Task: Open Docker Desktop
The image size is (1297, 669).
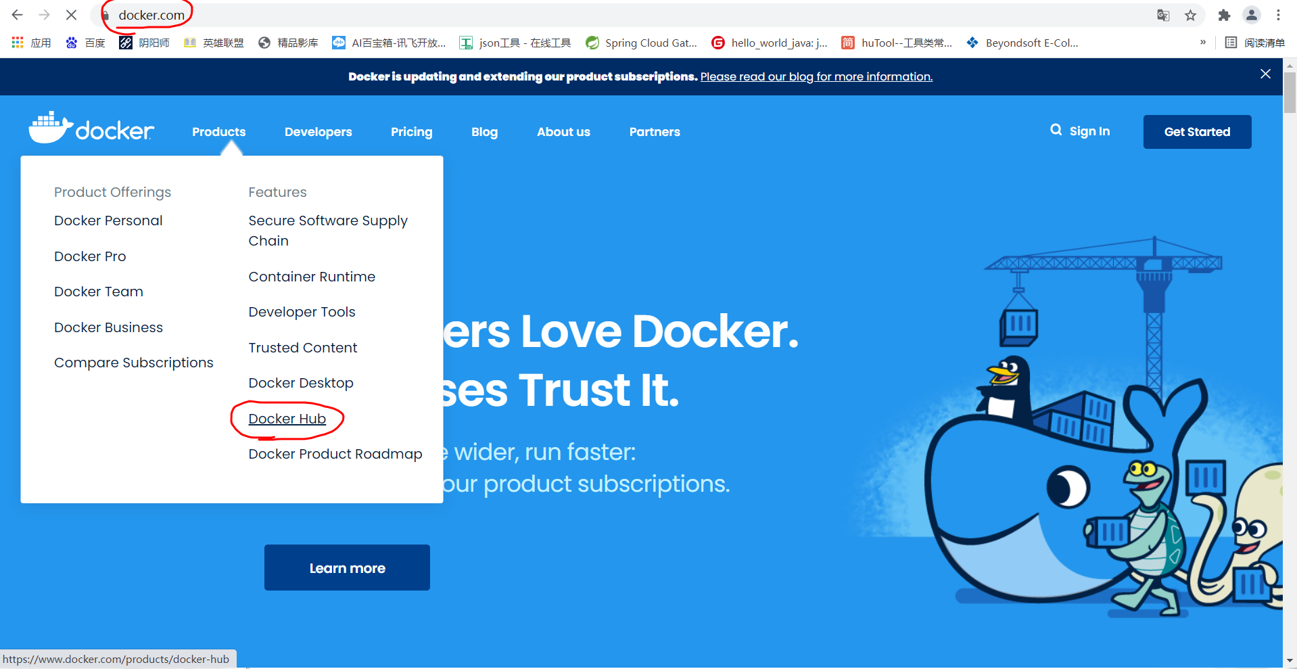Action: pyautogui.click(x=301, y=383)
